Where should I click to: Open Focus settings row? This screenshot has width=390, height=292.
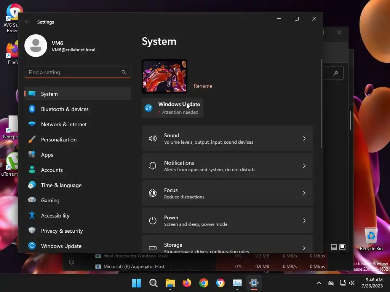(x=228, y=193)
